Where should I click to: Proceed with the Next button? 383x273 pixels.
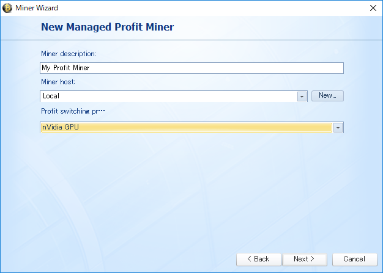(x=304, y=259)
